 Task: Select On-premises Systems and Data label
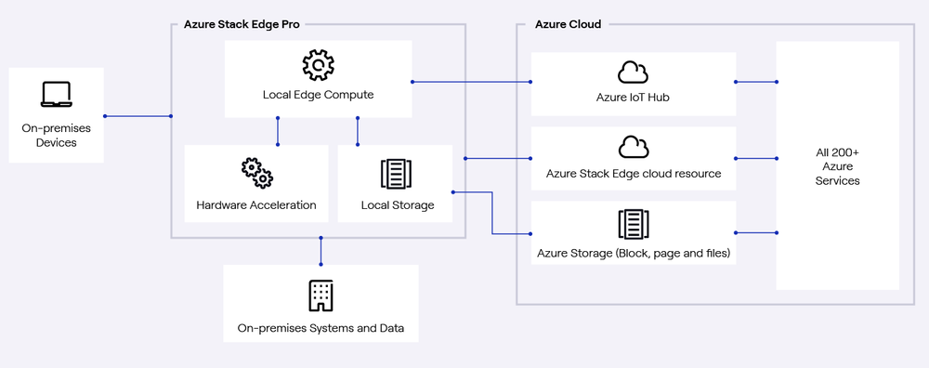point(321,328)
